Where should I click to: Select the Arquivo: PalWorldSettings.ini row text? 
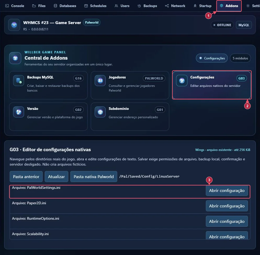pyautogui.click(x=36, y=188)
